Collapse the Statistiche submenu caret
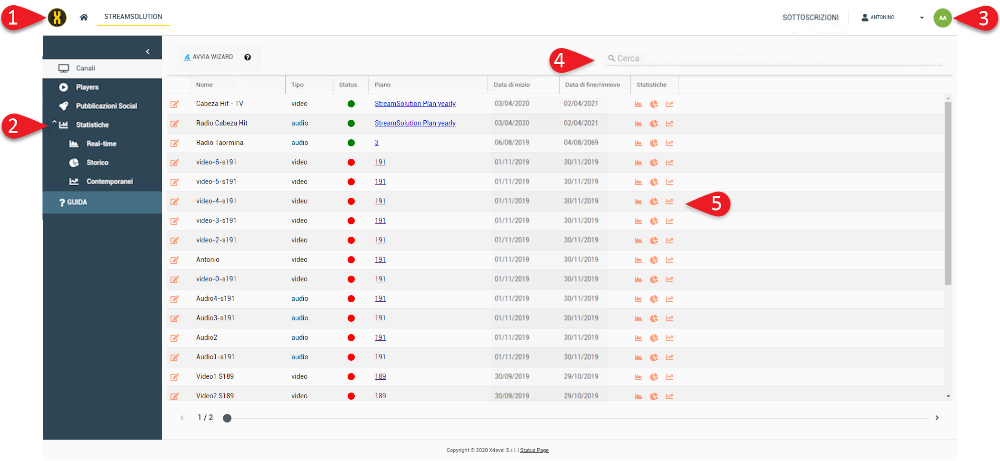1000x461 pixels. (x=54, y=123)
